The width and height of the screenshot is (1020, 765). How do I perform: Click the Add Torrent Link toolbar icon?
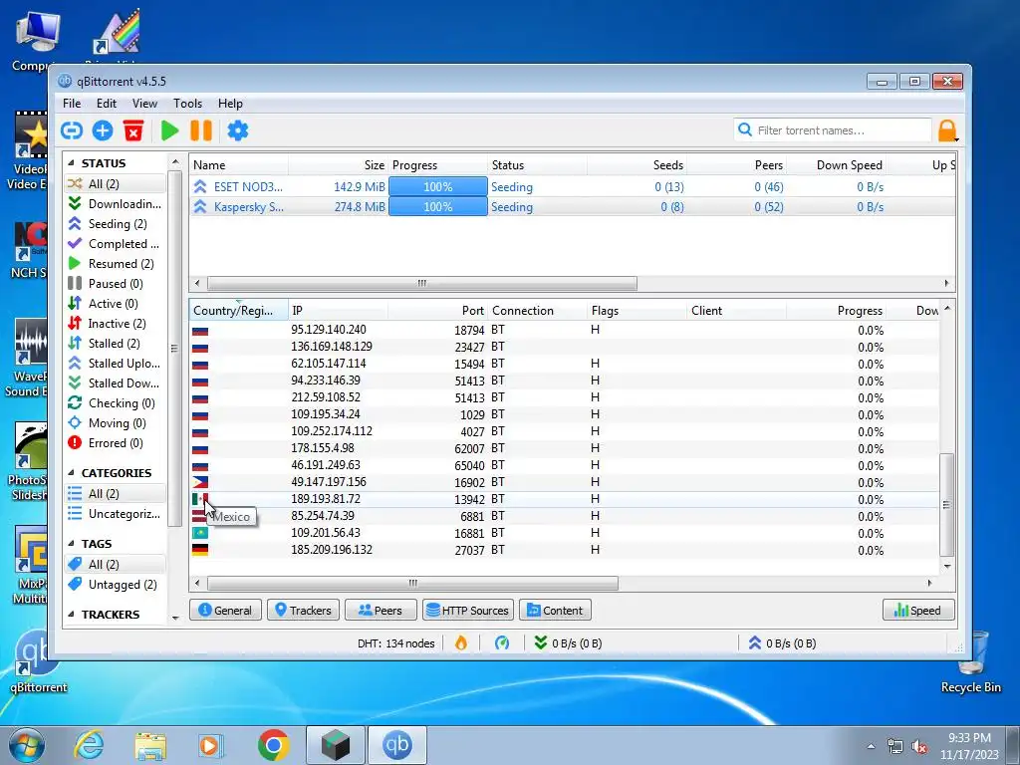pyautogui.click(x=72, y=130)
